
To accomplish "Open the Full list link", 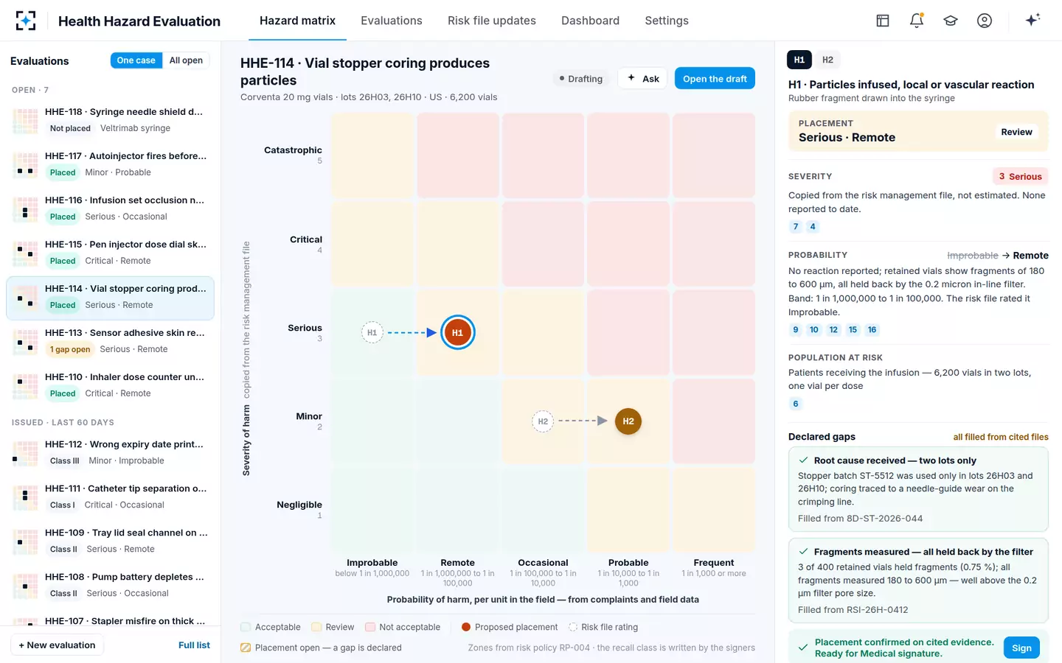I will point(194,645).
